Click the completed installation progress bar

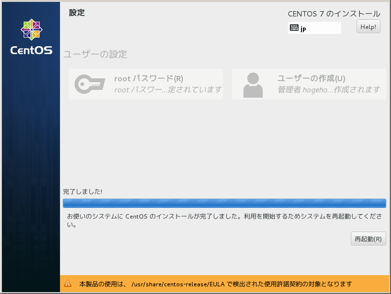tap(225, 203)
